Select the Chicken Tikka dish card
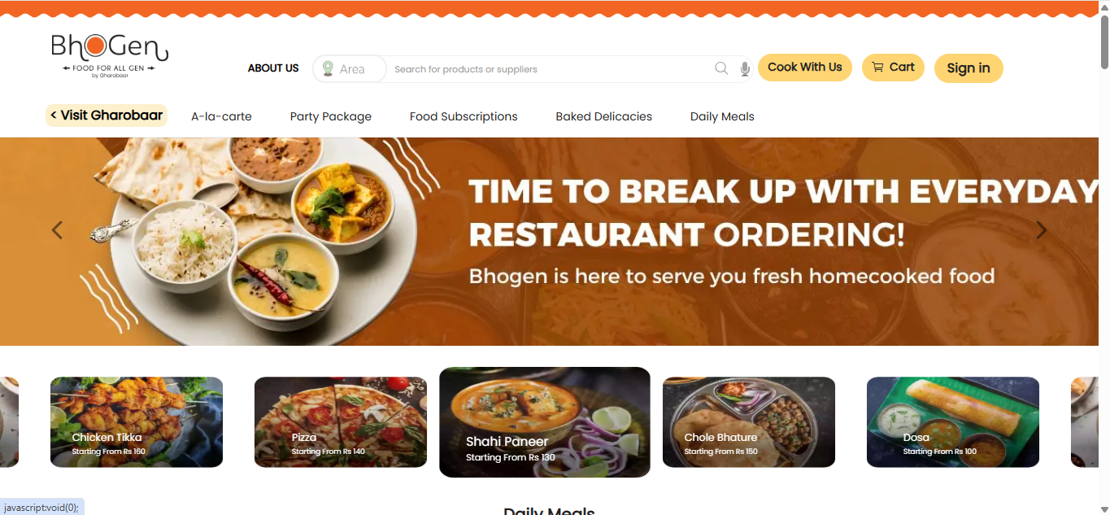Viewport: 1110px width, 515px height. [x=137, y=422]
